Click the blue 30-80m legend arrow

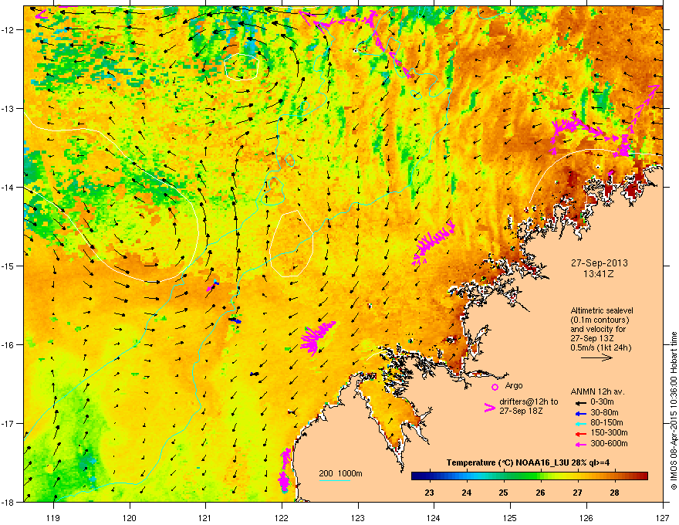(581, 413)
